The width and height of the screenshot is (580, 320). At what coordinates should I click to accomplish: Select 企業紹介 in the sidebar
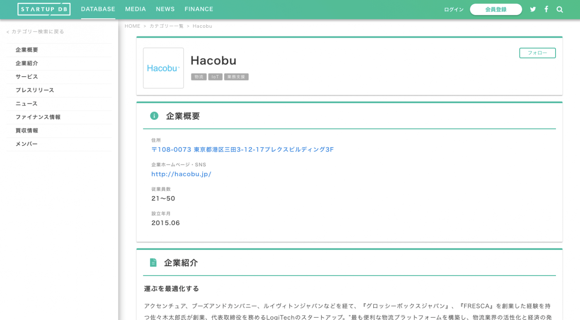(x=59, y=63)
